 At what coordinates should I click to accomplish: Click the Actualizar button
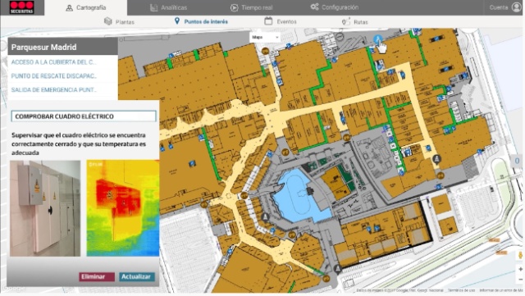point(137,276)
